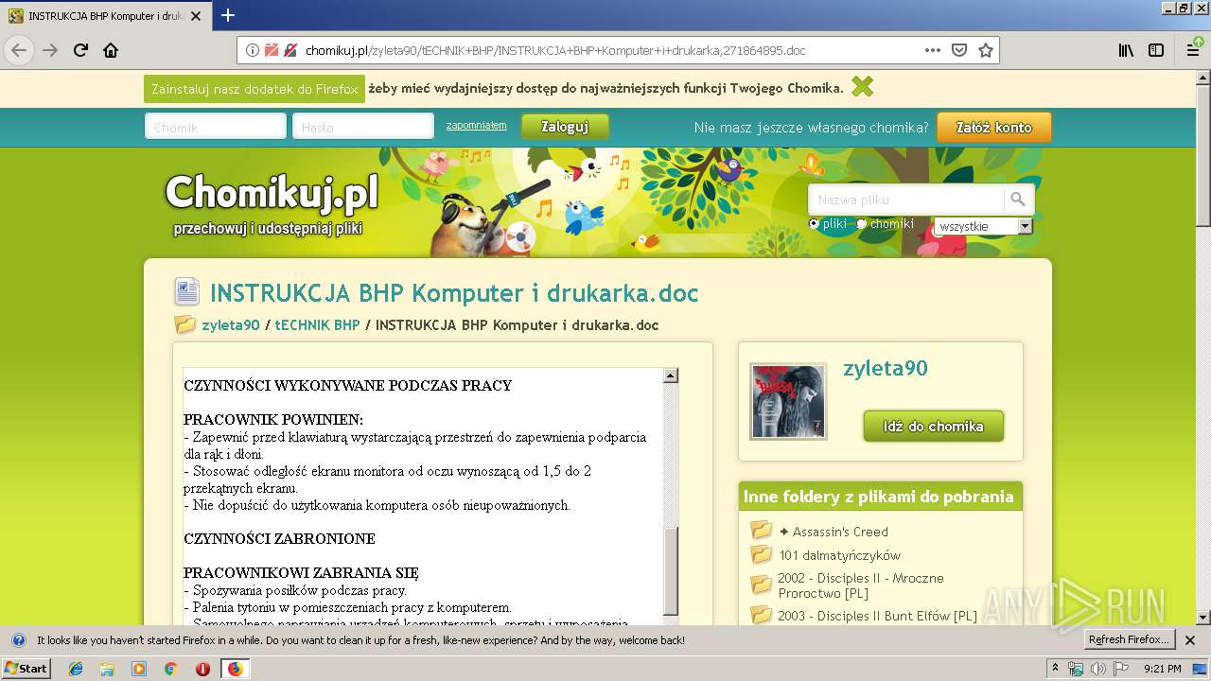This screenshot has width=1211, height=681.
Task: Click the search magnifier icon on Chomikuj
Action: (x=1018, y=199)
